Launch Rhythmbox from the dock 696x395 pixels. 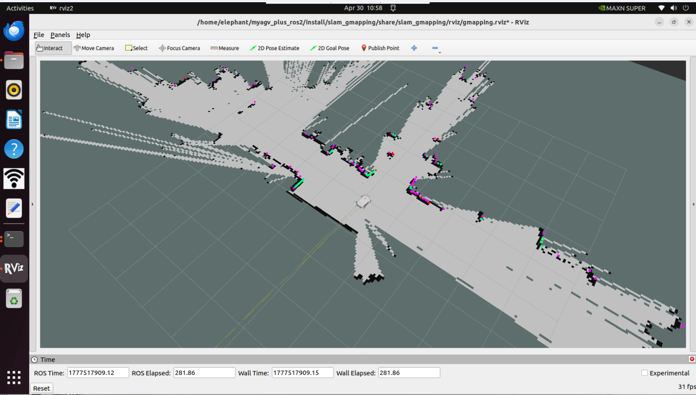pos(14,90)
